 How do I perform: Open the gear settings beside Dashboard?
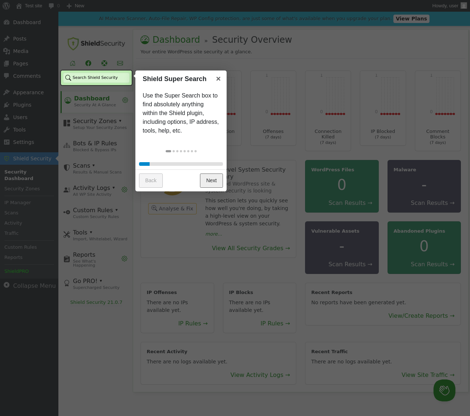tap(125, 100)
